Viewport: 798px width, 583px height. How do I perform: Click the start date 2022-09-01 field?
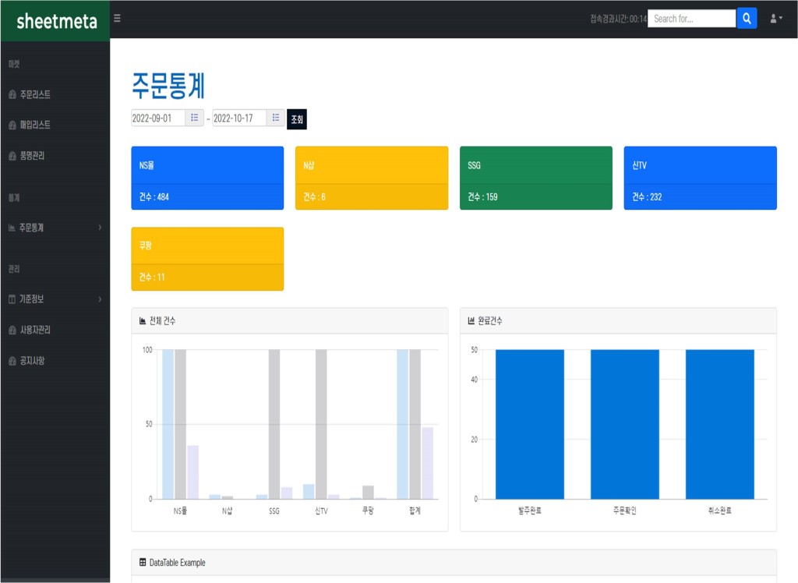click(x=158, y=118)
